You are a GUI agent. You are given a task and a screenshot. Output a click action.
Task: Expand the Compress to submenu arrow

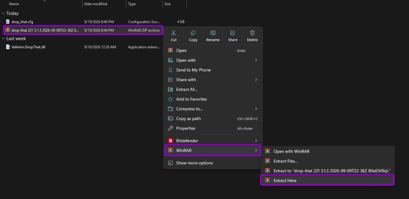256,109
